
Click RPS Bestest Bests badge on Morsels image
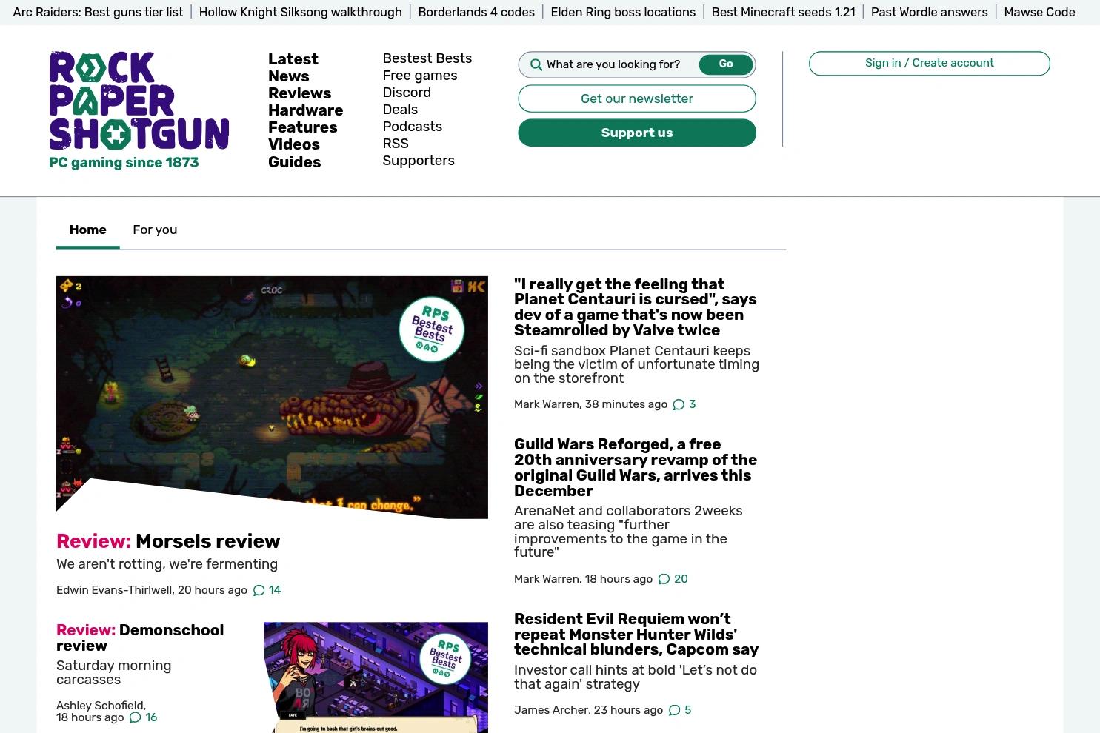[x=432, y=329]
